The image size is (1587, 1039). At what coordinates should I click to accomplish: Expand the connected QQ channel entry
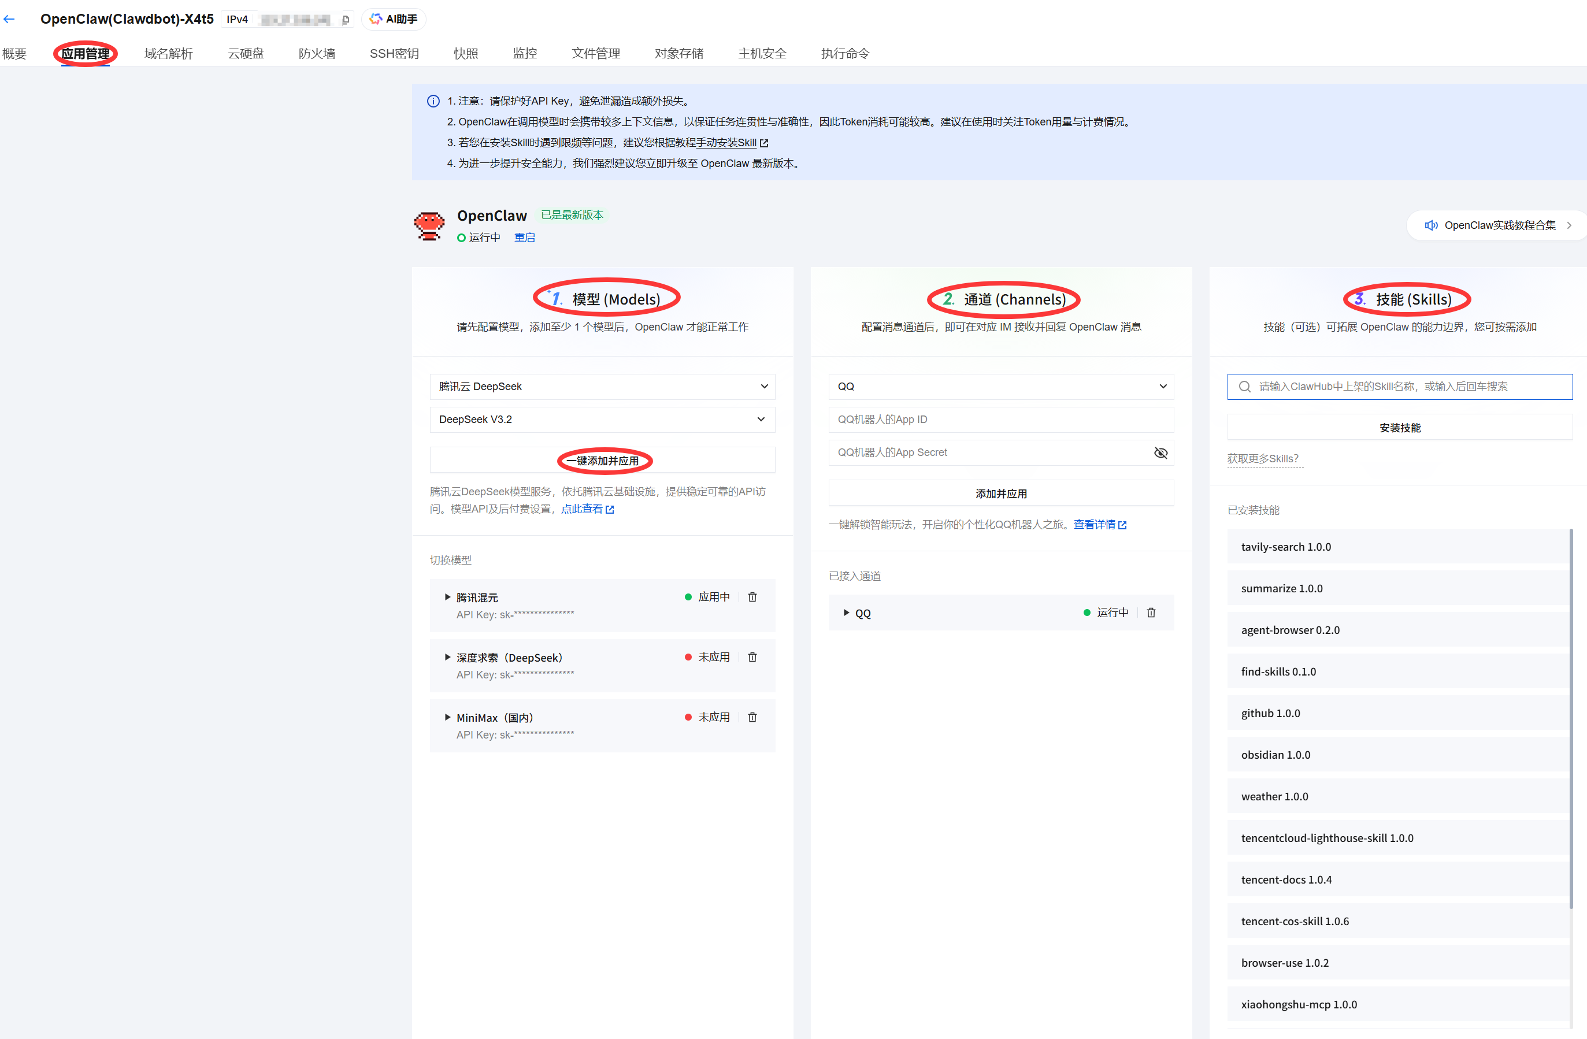(846, 613)
